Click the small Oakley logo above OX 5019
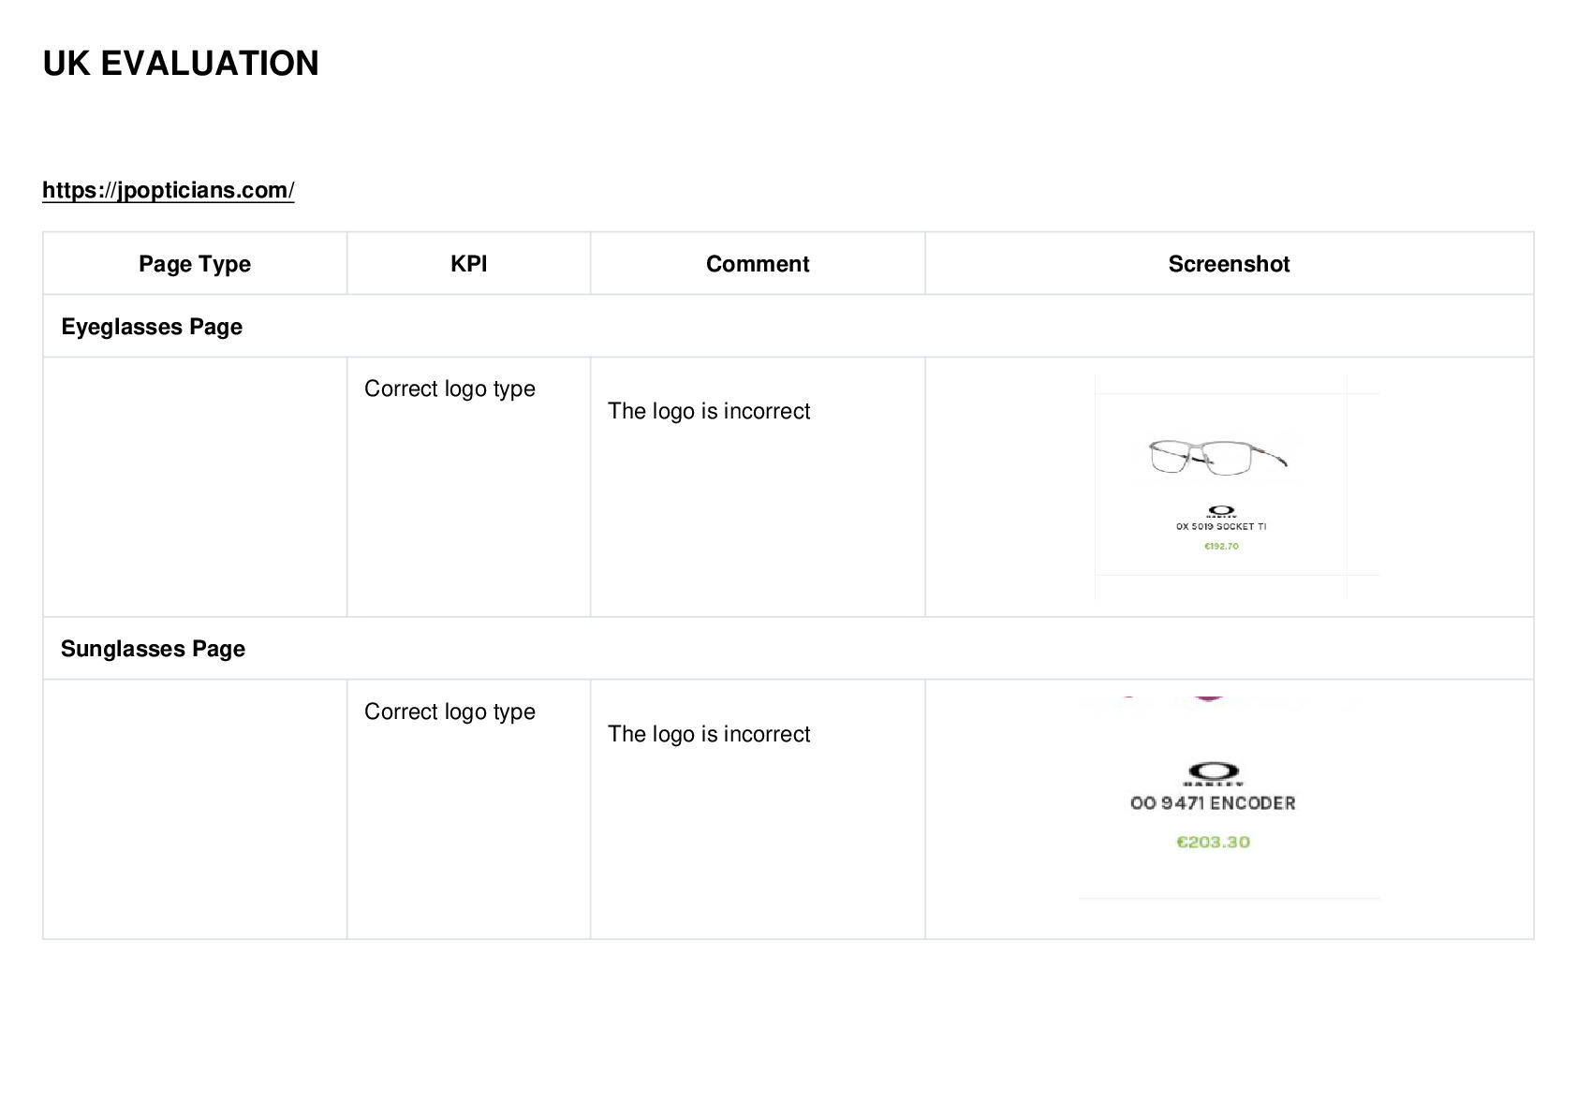This screenshot has height=1115, width=1577. (1221, 512)
